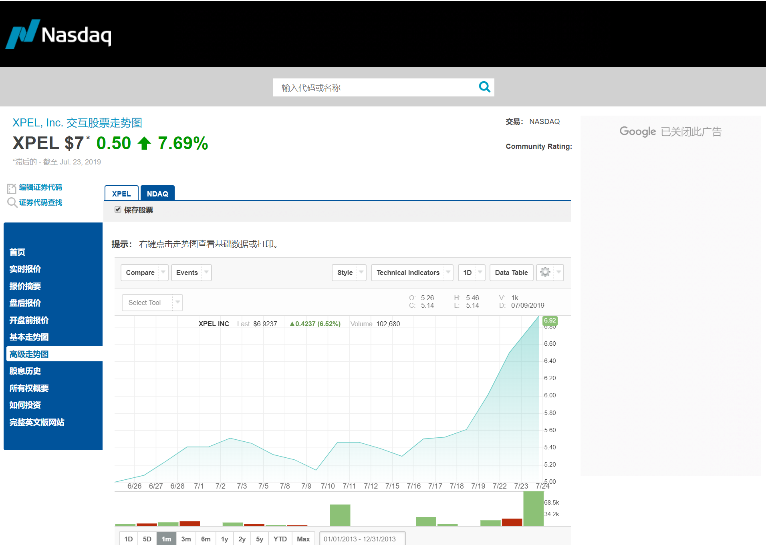Open the Select Tool dropdown
Viewport: 766px width, 545px height.
coord(152,303)
